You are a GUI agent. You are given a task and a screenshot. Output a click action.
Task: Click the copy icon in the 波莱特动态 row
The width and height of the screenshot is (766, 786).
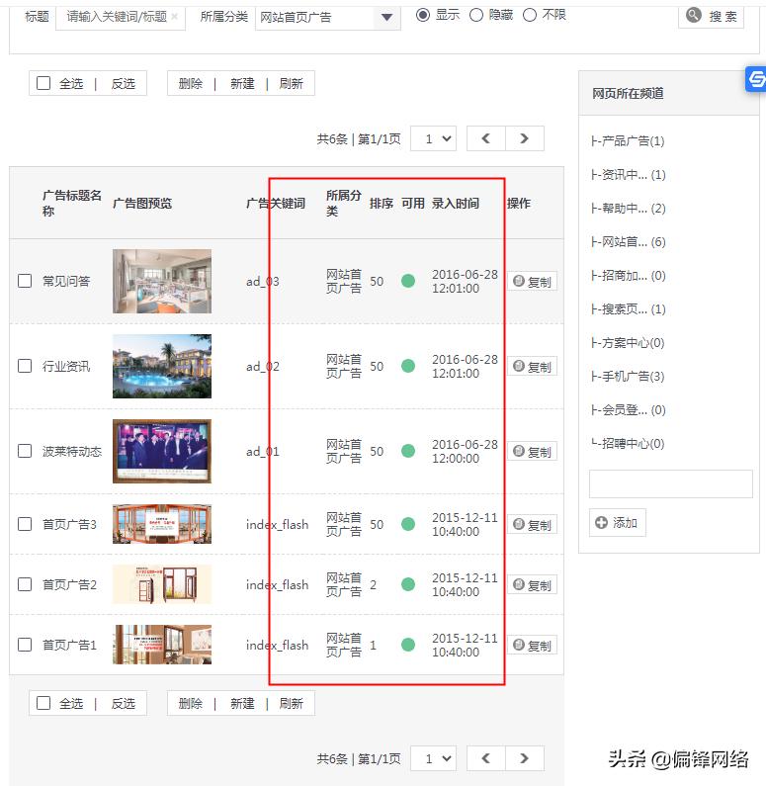coord(519,451)
